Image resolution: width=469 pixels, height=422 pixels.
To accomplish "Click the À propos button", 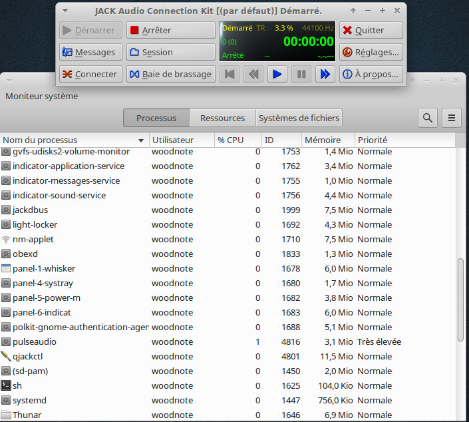I will 371,74.
